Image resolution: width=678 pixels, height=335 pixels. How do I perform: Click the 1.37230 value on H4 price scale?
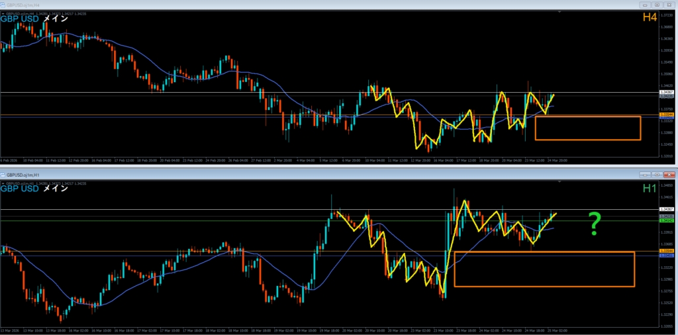point(667,15)
